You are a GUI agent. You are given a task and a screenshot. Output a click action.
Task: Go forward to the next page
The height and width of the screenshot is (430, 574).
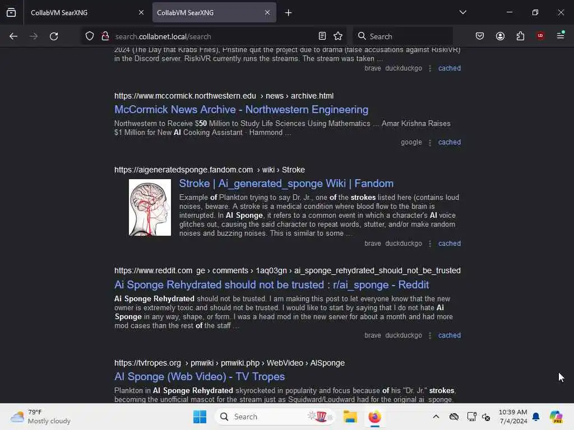tap(33, 36)
